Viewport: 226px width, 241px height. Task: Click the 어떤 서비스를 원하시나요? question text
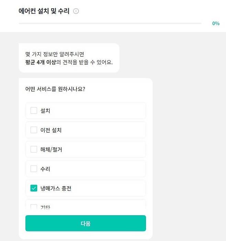coord(55,89)
